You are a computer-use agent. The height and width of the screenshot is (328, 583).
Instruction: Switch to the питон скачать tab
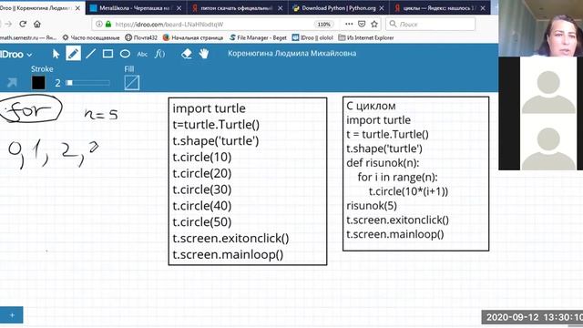237,8
